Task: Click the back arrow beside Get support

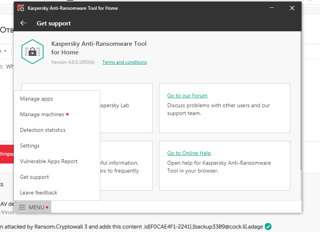Action: [24, 23]
